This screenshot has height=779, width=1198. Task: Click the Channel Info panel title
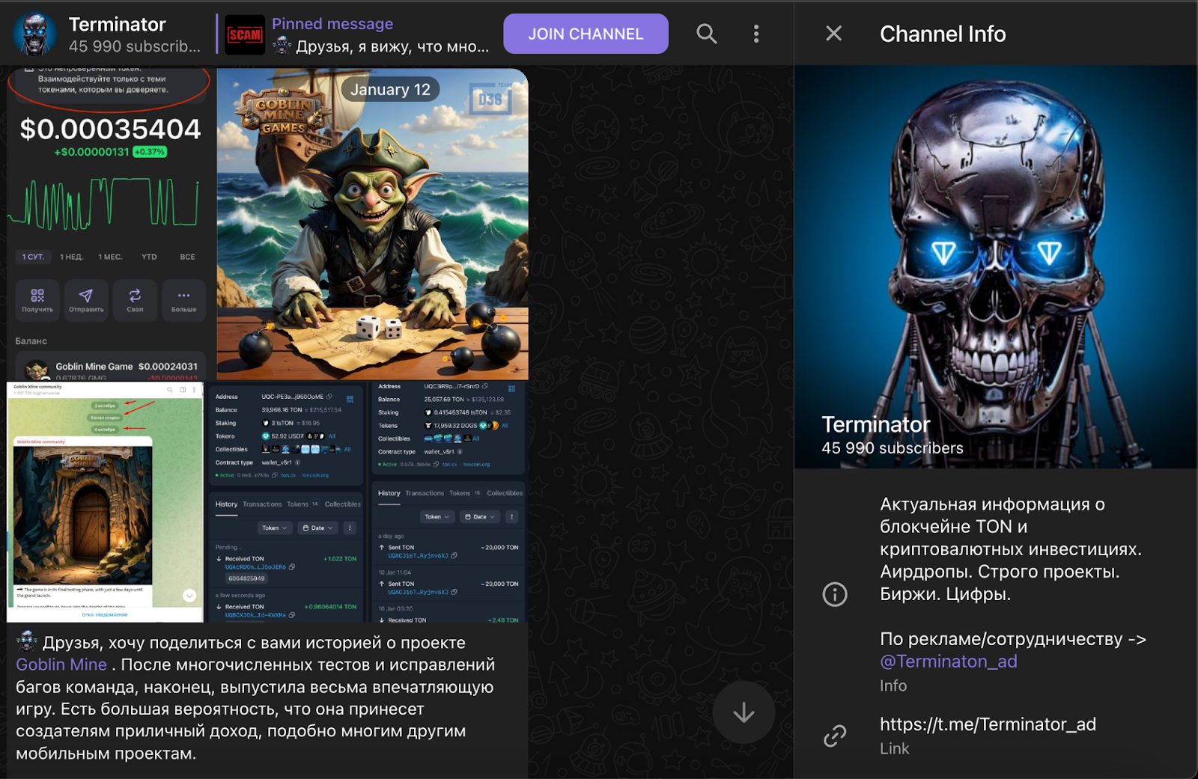[942, 34]
